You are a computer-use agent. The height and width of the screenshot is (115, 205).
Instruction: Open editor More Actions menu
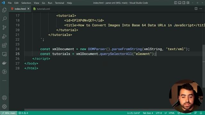pos(201,9)
